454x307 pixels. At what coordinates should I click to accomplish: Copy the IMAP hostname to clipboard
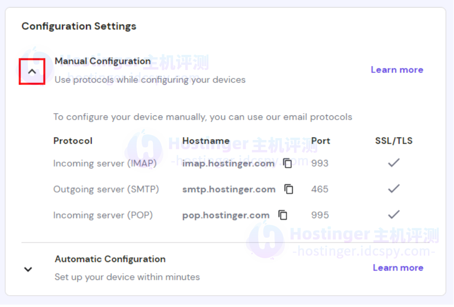tap(288, 163)
